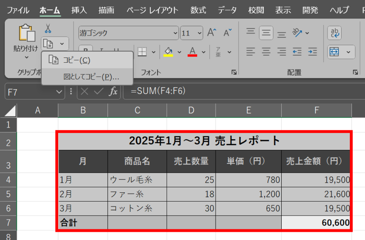365x240 pixels.
Task: Decrease indent
Action: click(x=297, y=52)
